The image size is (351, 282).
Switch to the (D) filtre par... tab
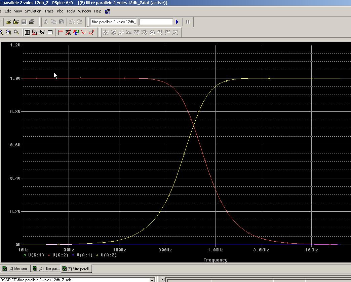coord(46,268)
